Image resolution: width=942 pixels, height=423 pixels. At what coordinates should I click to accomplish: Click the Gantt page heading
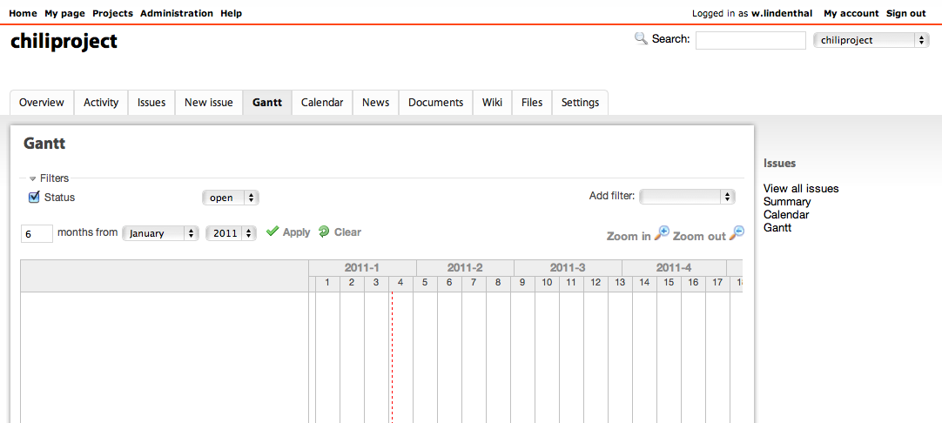click(44, 144)
